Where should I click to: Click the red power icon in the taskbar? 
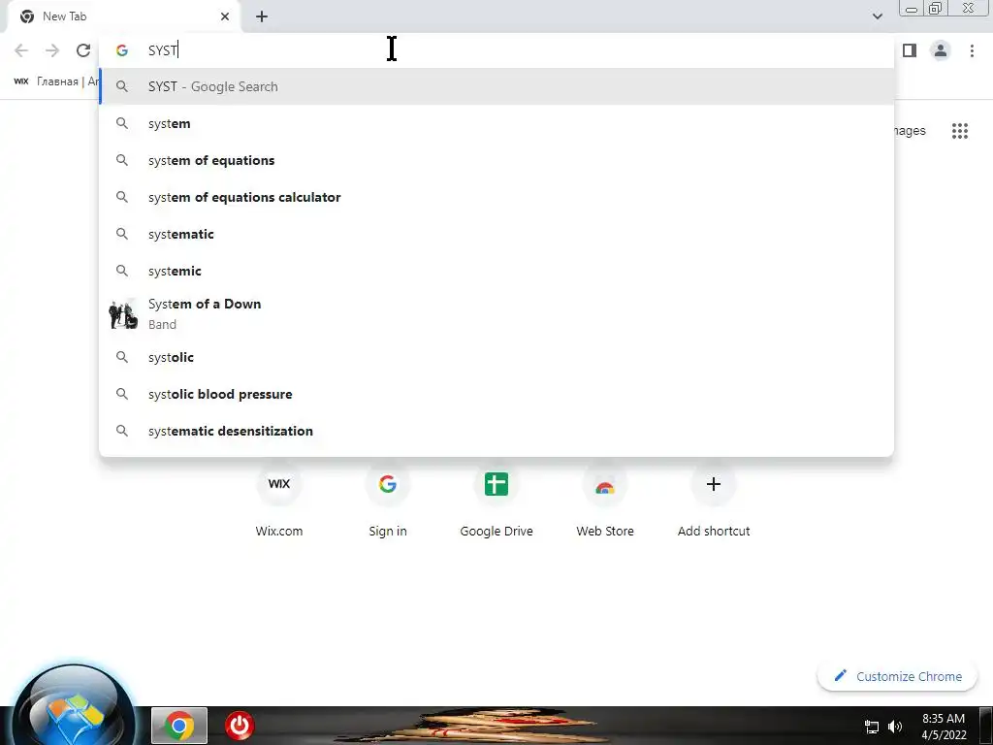point(240,726)
